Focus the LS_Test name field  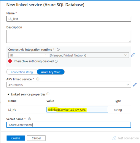coord(69,19)
